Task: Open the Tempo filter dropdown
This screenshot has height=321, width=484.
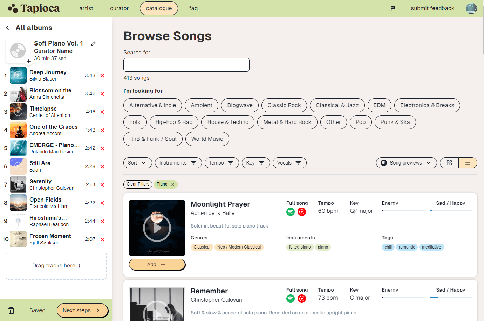Action: (222, 163)
